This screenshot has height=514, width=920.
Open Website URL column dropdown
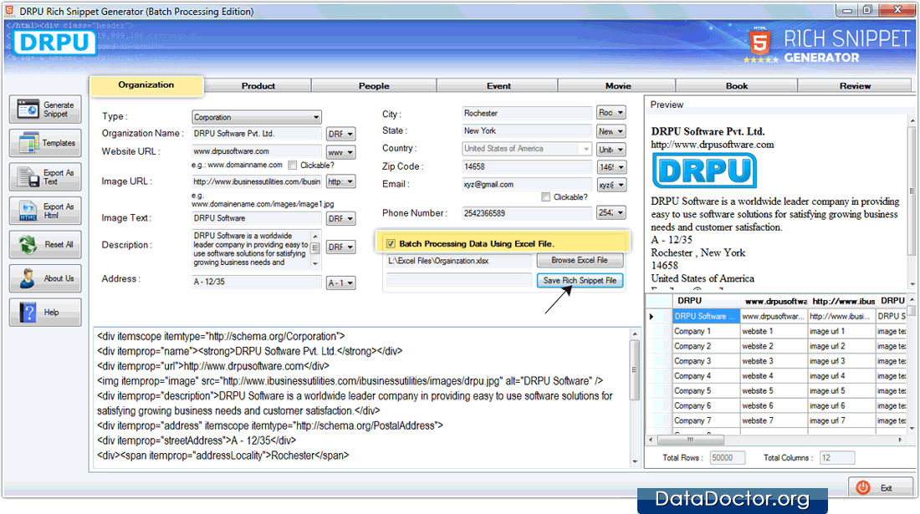coord(340,152)
